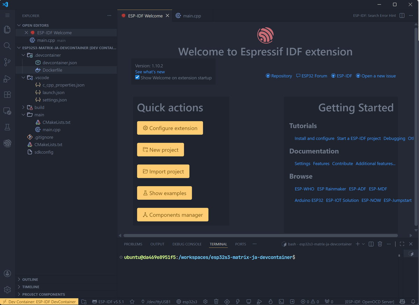Open the esp32s3 device target selector
Screen dimensions: 419x305
[187, 302]
